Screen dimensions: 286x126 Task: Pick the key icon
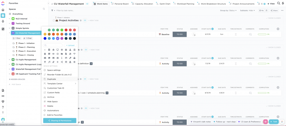coord(70,58)
